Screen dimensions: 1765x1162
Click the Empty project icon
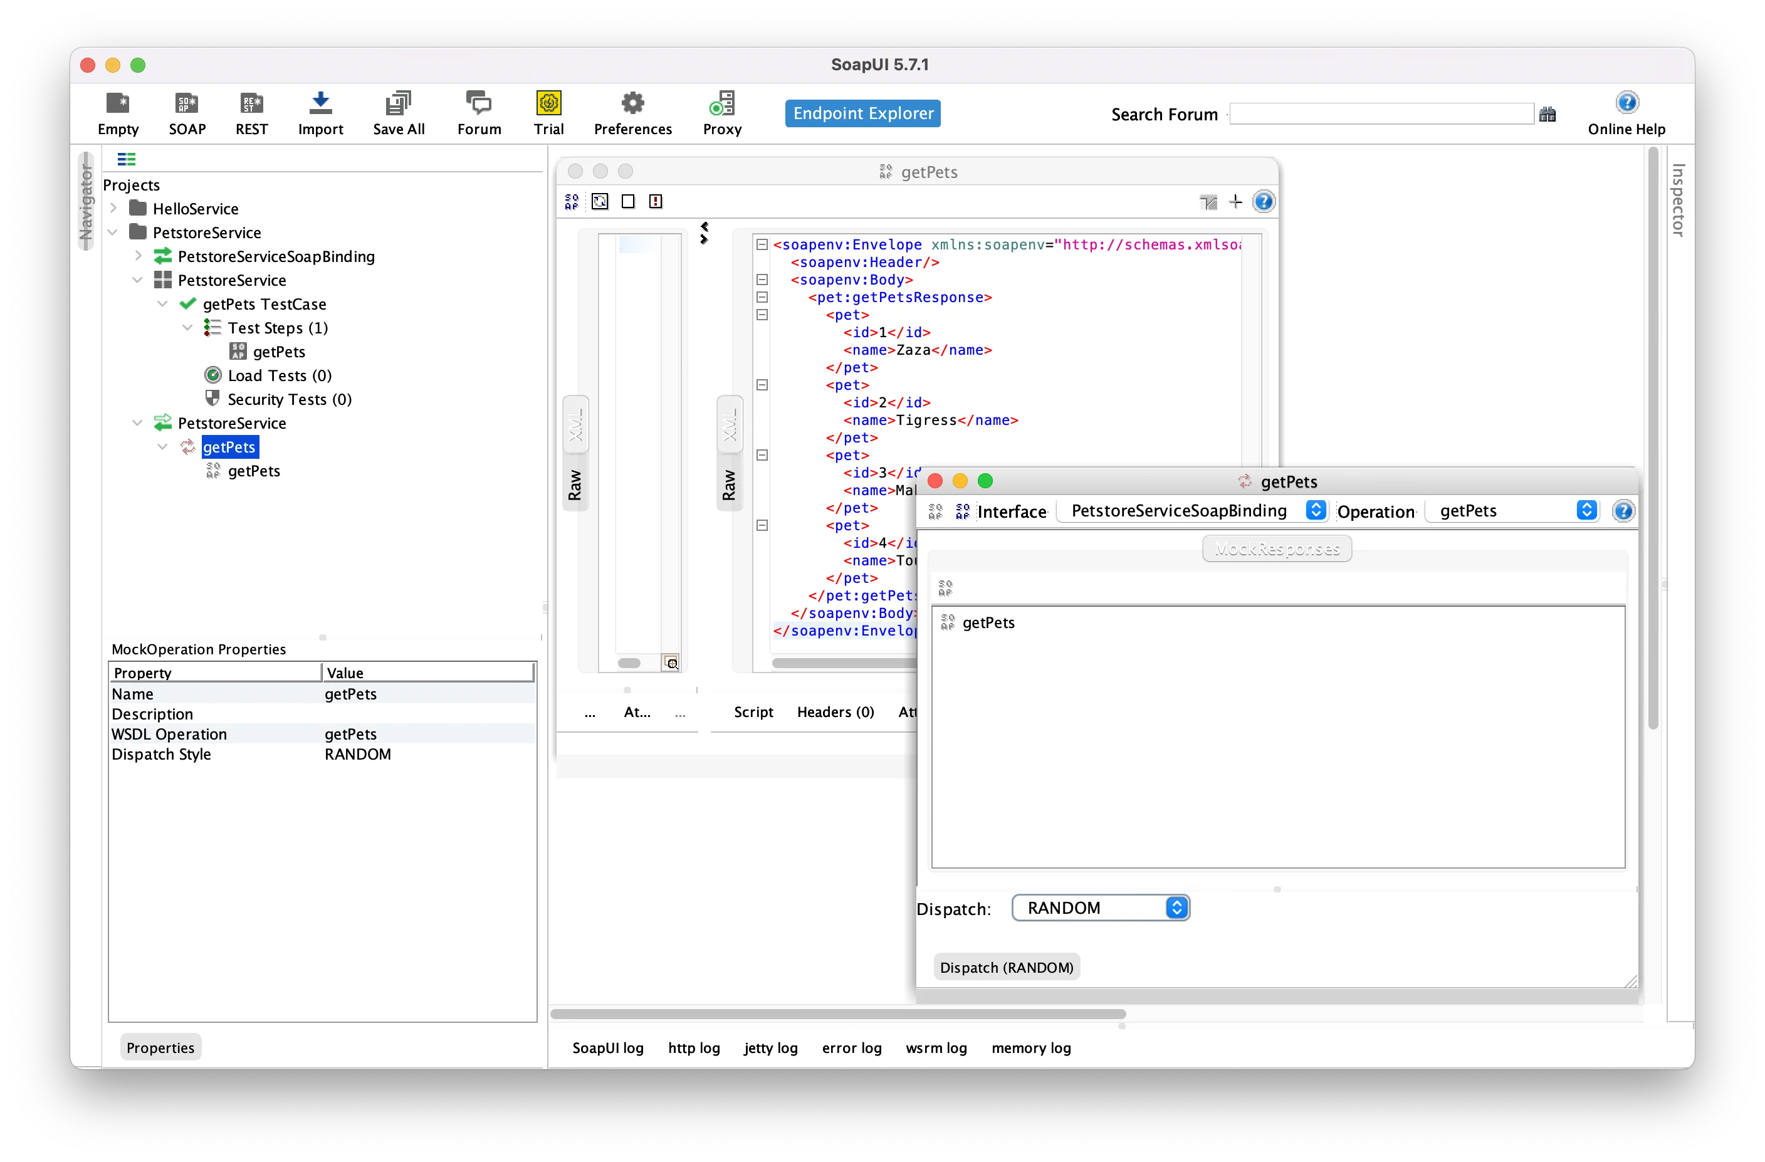click(x=118, y=103)
